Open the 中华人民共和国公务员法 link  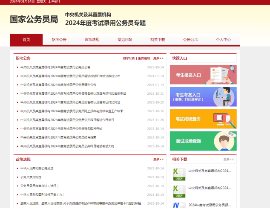point(37,168)
